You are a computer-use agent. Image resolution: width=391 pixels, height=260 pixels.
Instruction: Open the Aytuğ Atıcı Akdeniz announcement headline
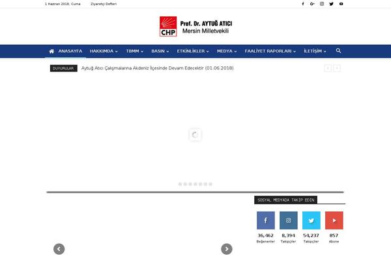click(x=157, y=68)
